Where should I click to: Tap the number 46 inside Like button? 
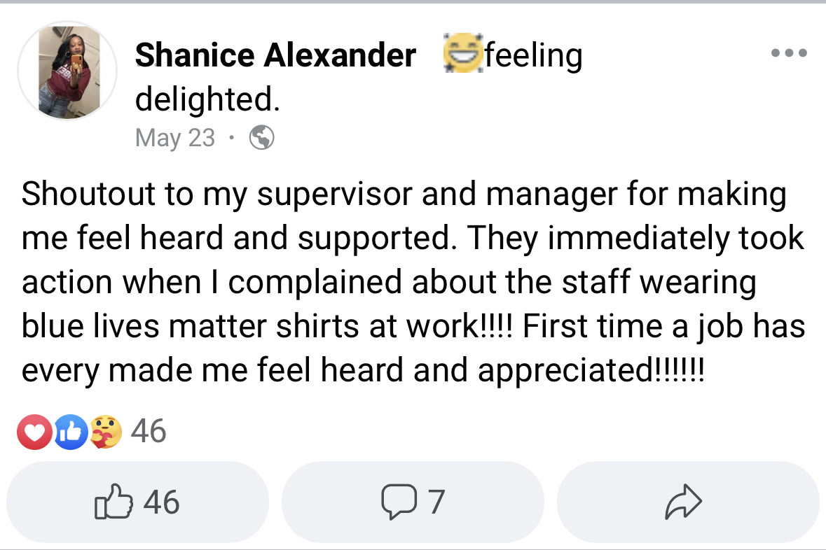pos(161,502)
